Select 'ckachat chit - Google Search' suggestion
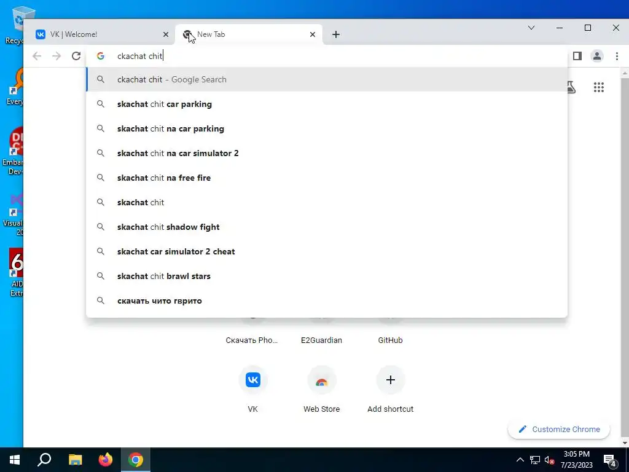This screenshot has width=629, height=472. 327,79
